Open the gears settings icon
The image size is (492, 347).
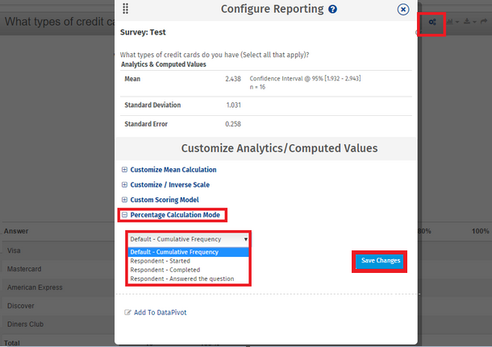coord(433,23)
